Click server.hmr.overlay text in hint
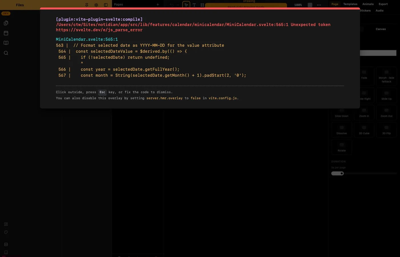This screenshot has height=257, width=400. [x=164, y=98]
